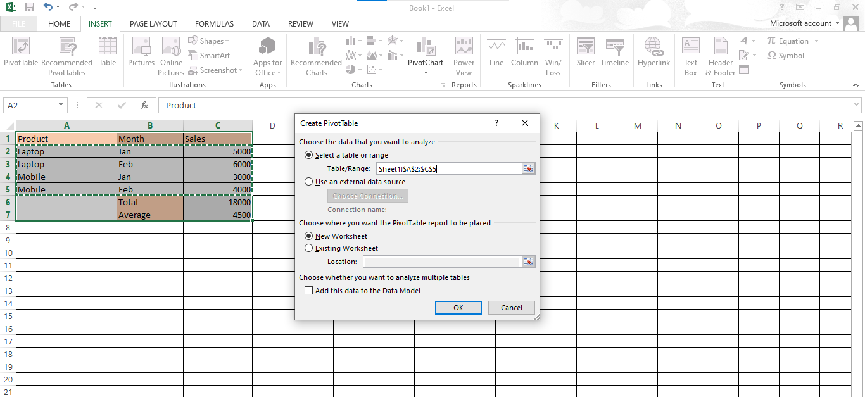Open Recommended PivotTables tool
865x397 pixels.
pyautogui.click(x=66, y=57)
